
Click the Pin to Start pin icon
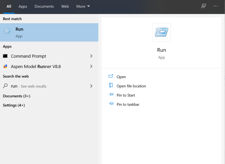[x=111, y=95]
